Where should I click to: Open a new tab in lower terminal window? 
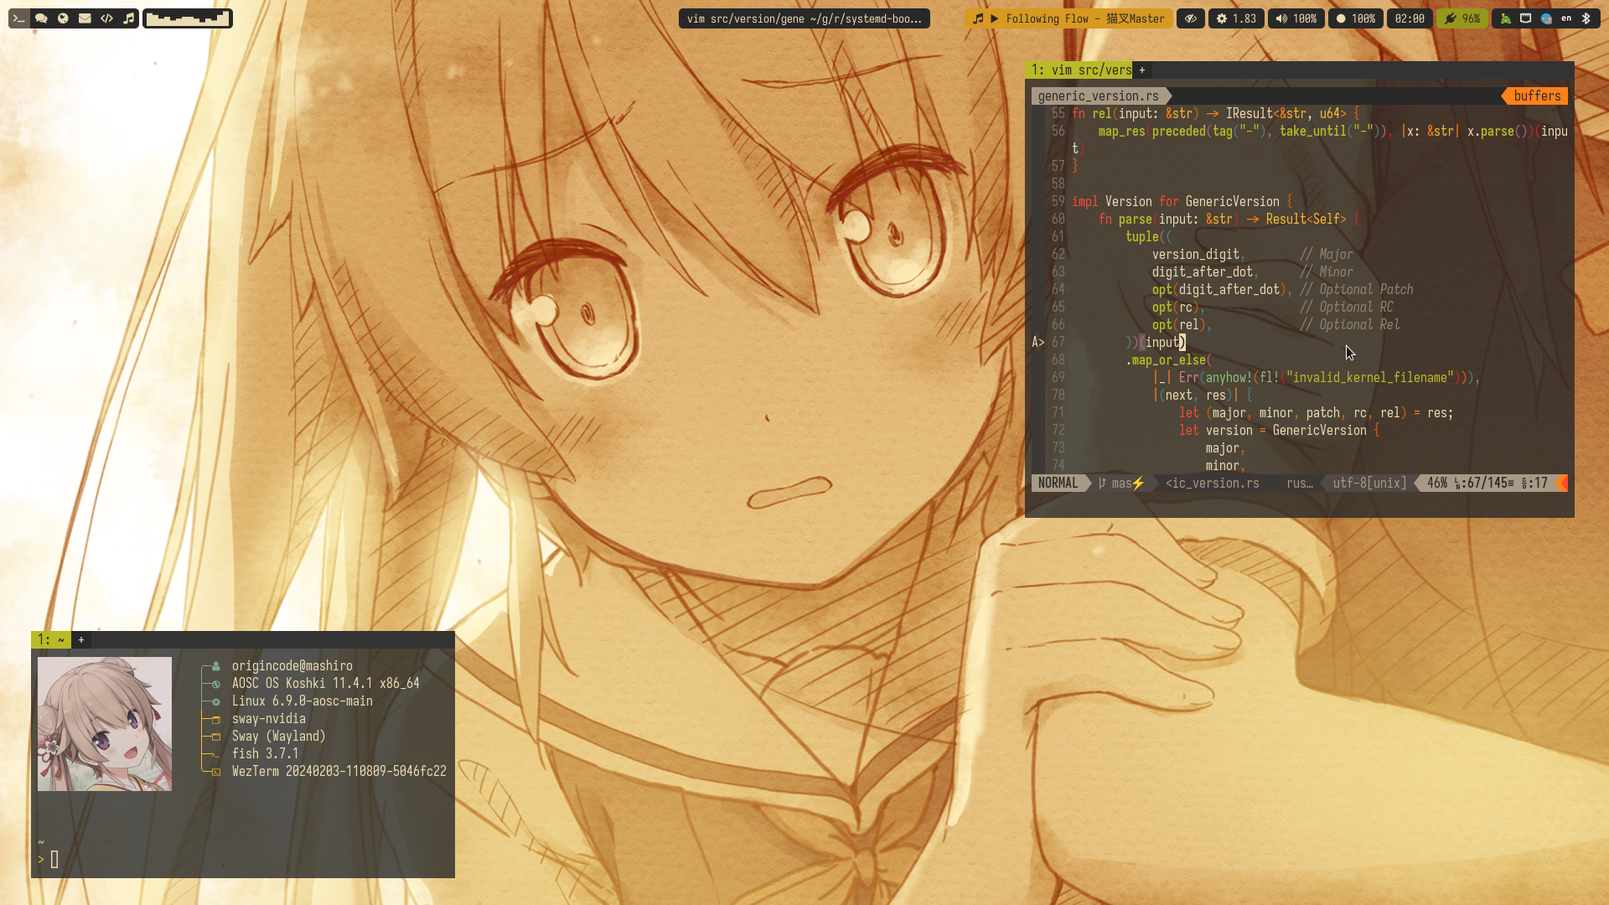[81, 640]
